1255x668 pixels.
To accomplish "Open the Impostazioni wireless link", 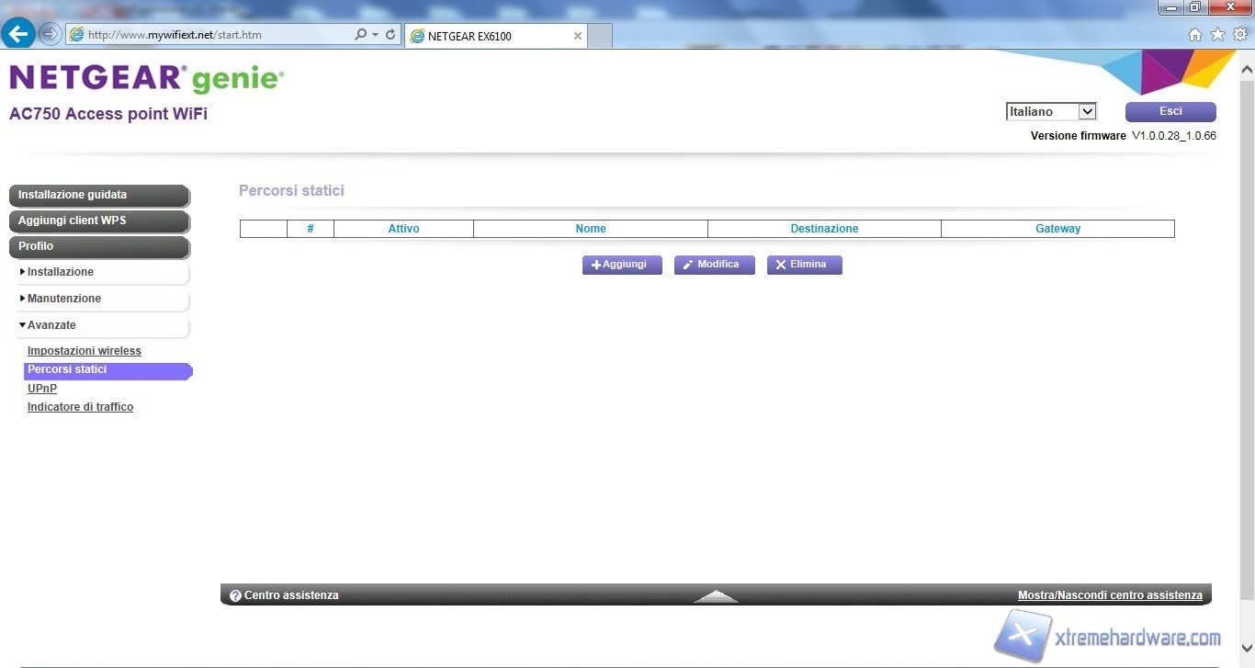I will 85,351.
